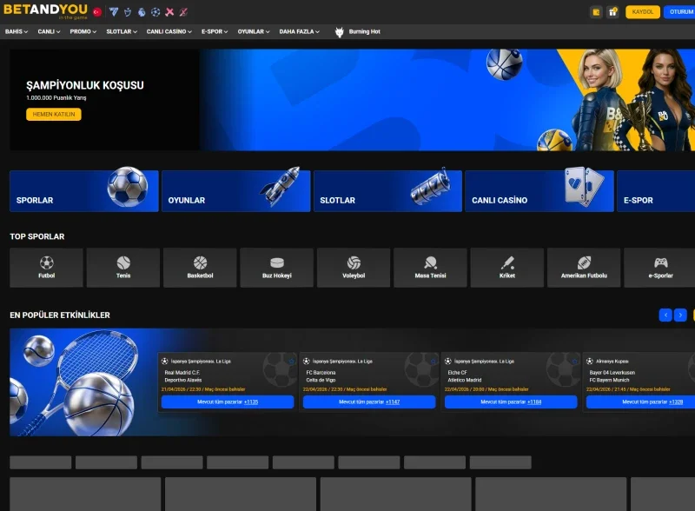Select the Buz Hokeyi sport tile
This screenshot has width=695, height=511.
pos(276,268)
